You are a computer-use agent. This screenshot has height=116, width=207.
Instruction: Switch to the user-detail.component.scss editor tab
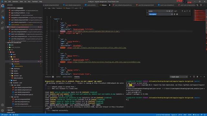pyautogui.click(x=122, y=5)
